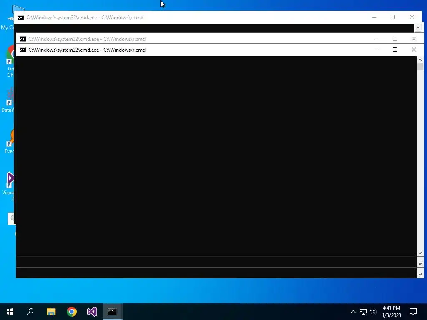Open Google Chrome from taskbar
427x320 pixels.
click(x=72, y=312)
